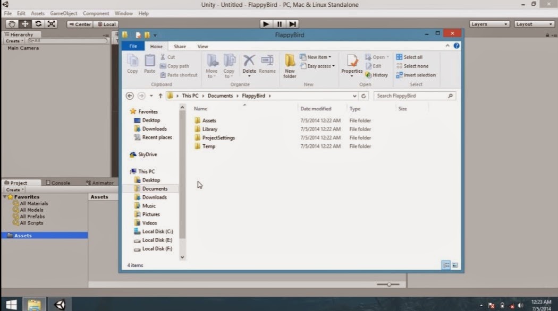This screenshot has height=311, width=558.
Task: Select the Unity Hand tool
Action: pos(12,24)
